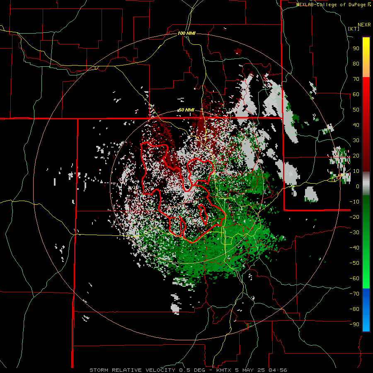Click the NEXR label above the color scale
This screenshot has height=373, width=373.
(364, 25)
